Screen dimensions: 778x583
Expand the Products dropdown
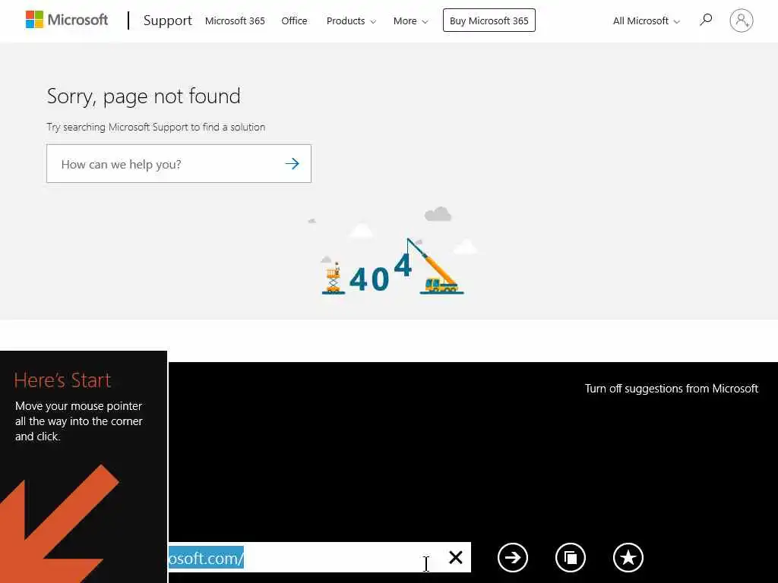351,20
